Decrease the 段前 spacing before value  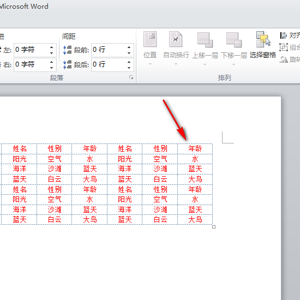pos(129,53)
